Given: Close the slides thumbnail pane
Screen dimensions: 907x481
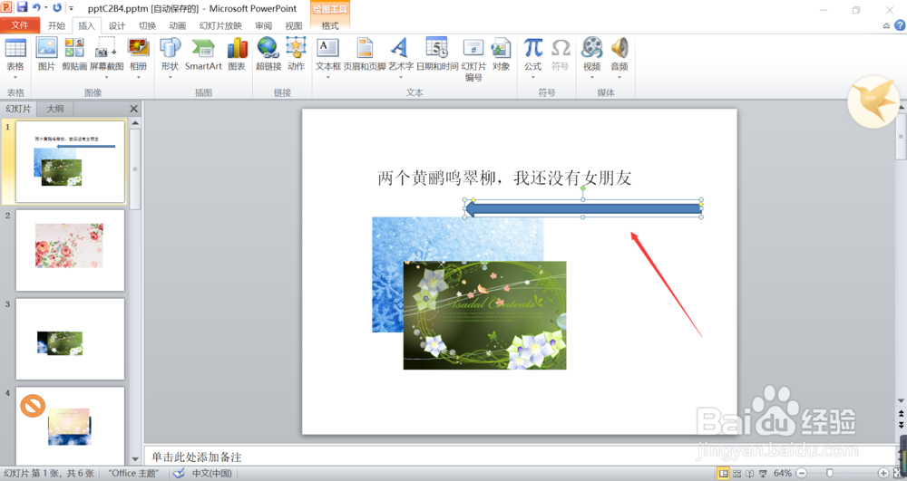Looking at the screenshot, I should coord(133,109).
